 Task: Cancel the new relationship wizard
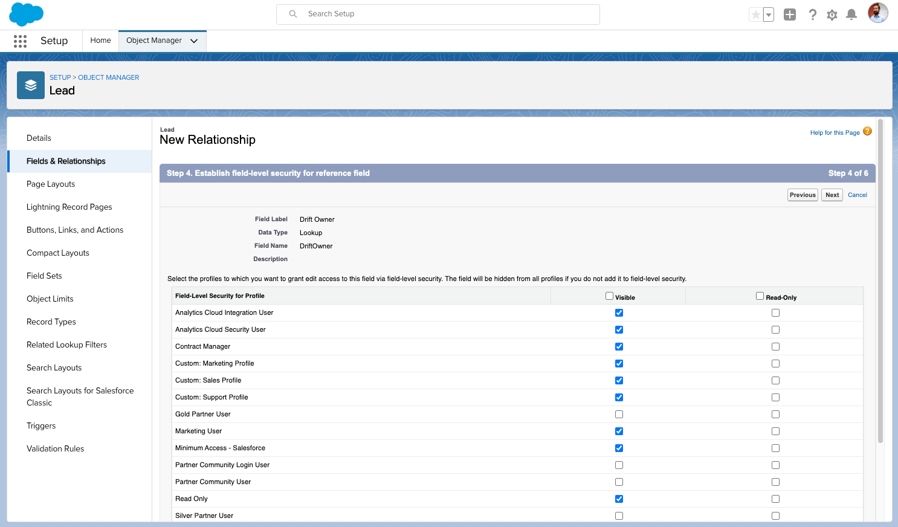858,195
